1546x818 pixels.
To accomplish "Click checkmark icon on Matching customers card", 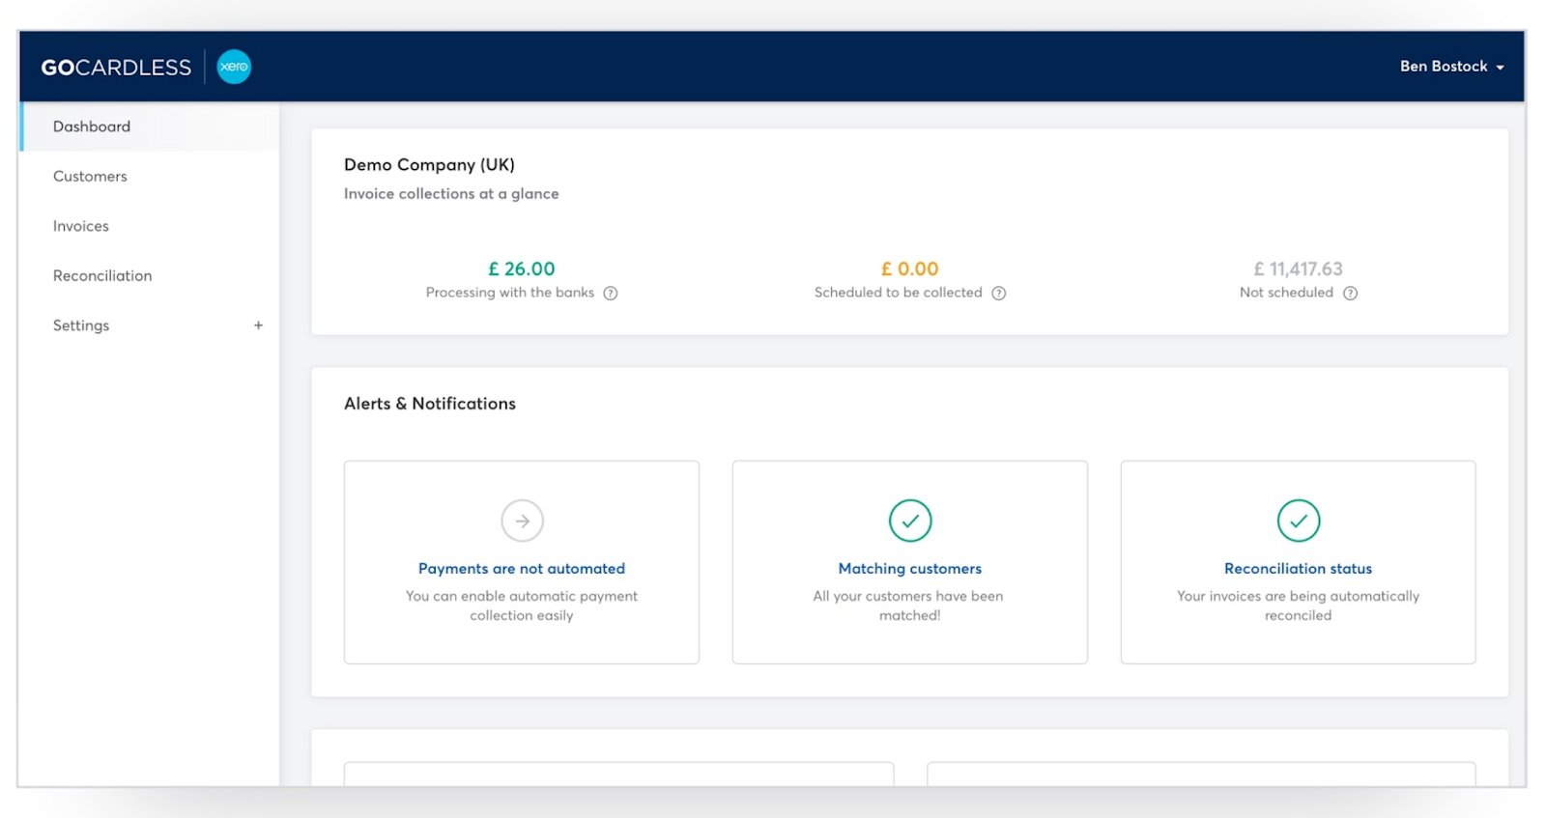I will (910, 521).
